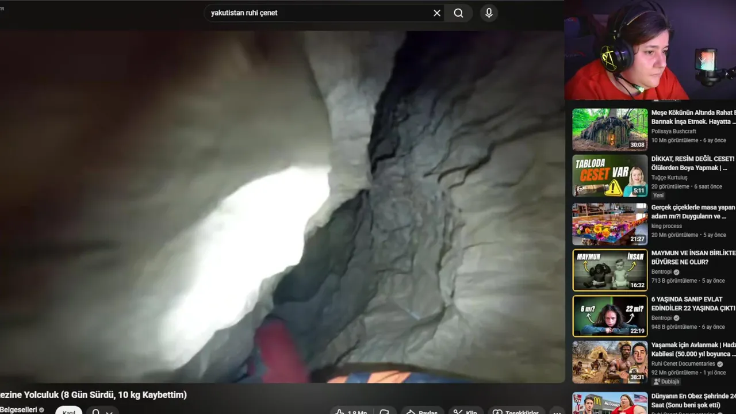The width and height of the screenshot is (736, 414).
Task: Click the video title '(8 Gün Sürdü, 10 kg Kaybettim)'
Action: click(124, 394)
